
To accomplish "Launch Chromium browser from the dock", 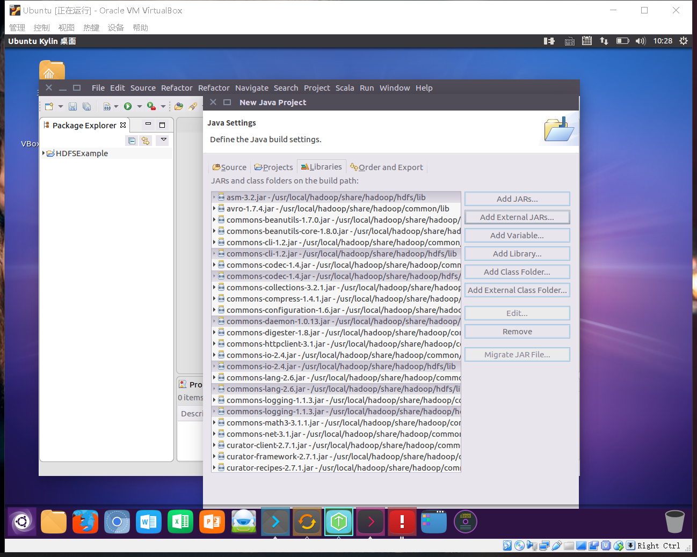I will pyautogui.click(x=117, y=522).
